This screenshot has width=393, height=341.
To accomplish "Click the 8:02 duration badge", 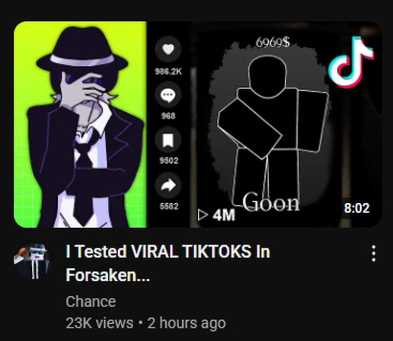I will [357, 208].
